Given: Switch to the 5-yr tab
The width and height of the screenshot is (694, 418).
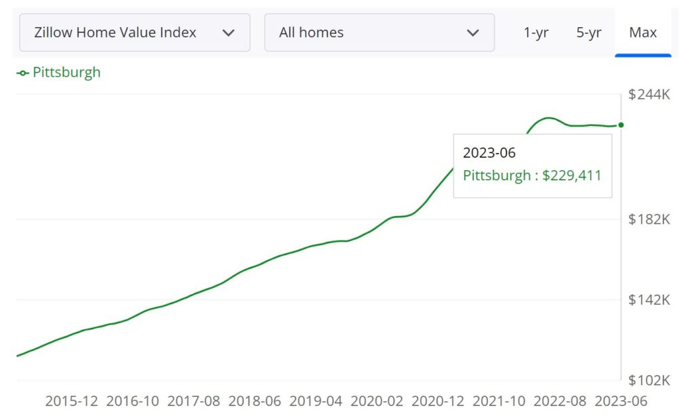Looking at the screenshot, I should pos(588,32).
